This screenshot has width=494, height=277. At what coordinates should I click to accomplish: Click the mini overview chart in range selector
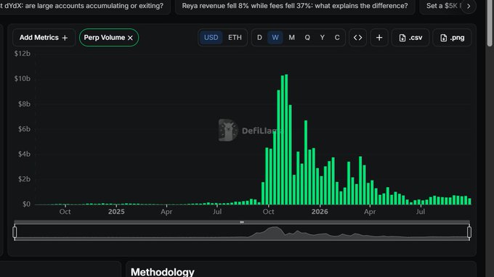(x=242, y=232)
